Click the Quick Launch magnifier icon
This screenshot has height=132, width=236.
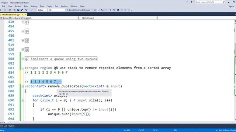[x=224, y=2]
